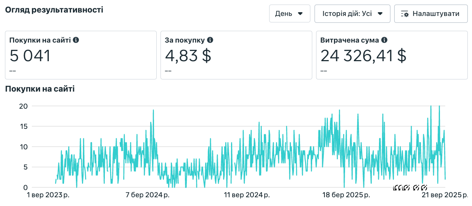Open the День time granularity dropdown
The width and height of the screenshot is (472, 206).
pos(289,14)
